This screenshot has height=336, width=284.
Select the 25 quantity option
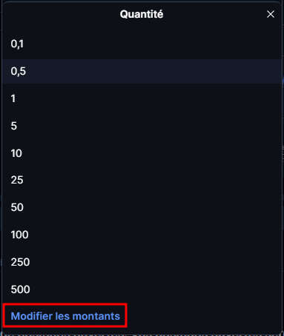tap(142, 180)
